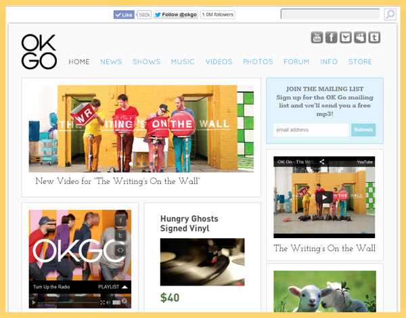Play the Turn Up the Radio track
The image size is (406, 318).
(x=34, y=302)
